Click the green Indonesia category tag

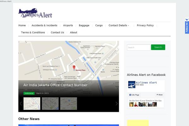pos(29,93)
